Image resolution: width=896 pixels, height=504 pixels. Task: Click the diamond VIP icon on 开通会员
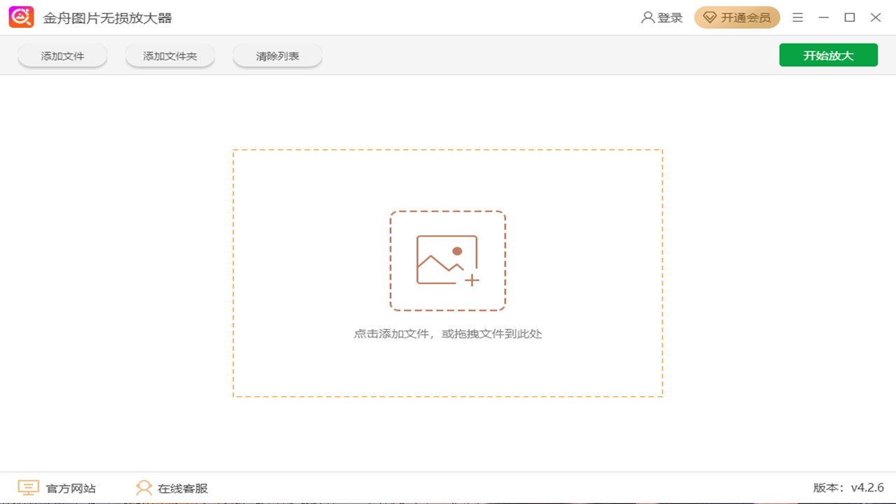click(709, 17)
